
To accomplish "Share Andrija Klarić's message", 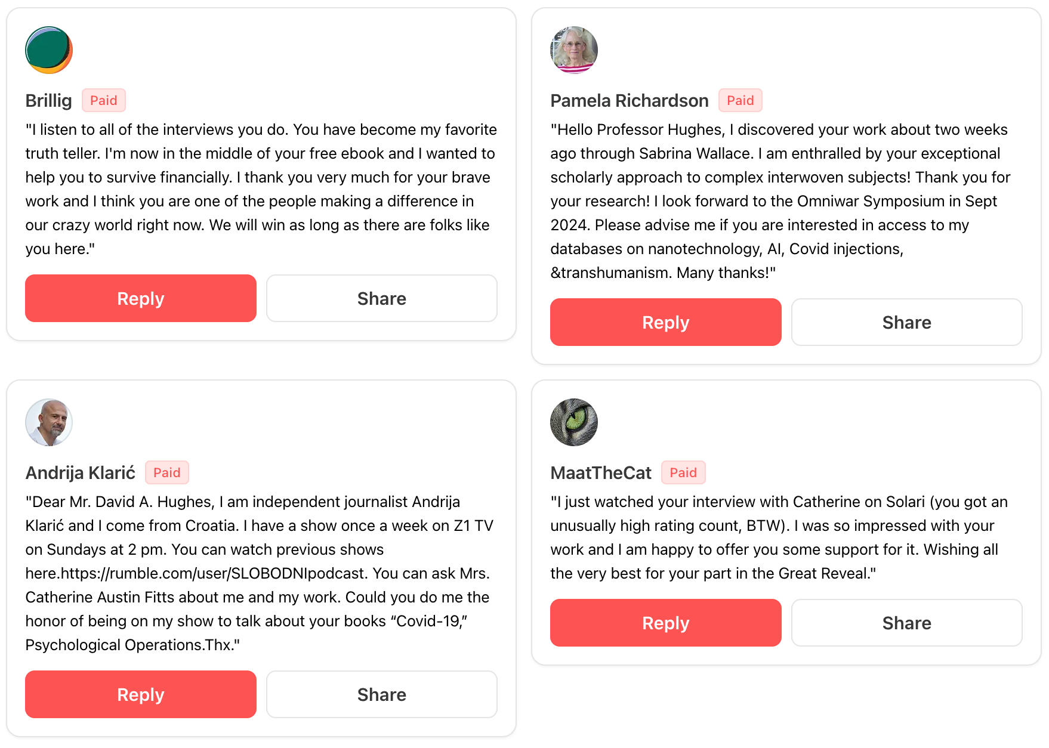I will (x=382, y=694).
